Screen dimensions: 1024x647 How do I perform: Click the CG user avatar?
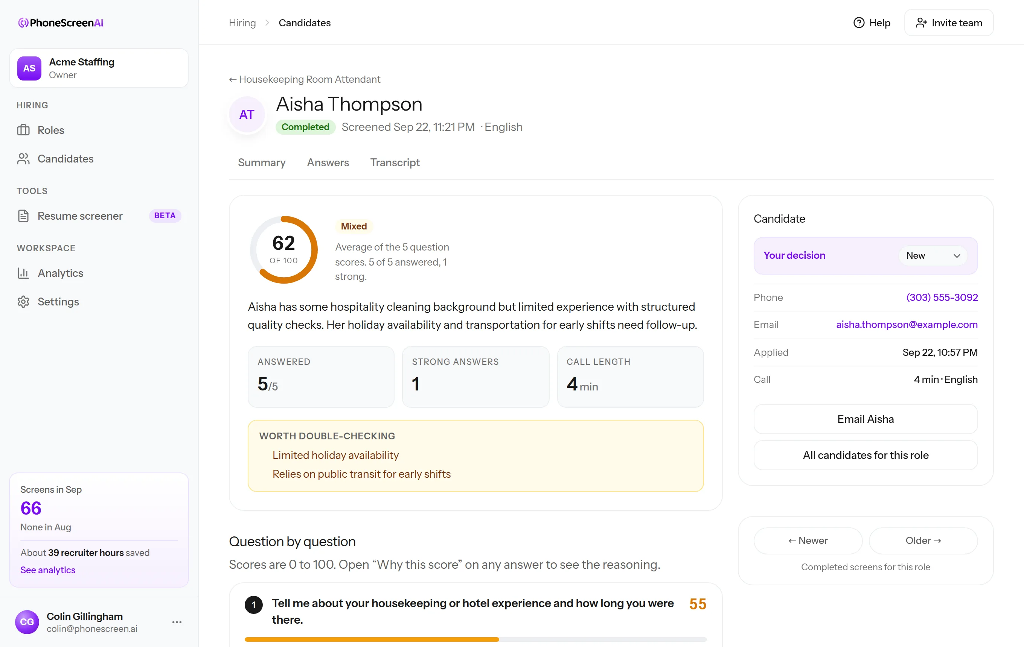(x=27, y=621)
